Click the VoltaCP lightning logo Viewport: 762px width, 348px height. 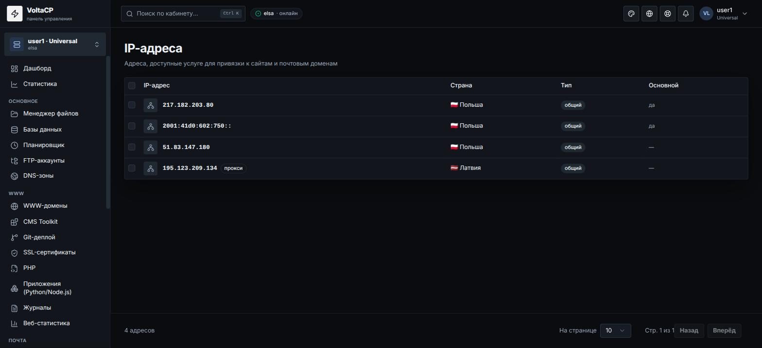coord(15,14)
